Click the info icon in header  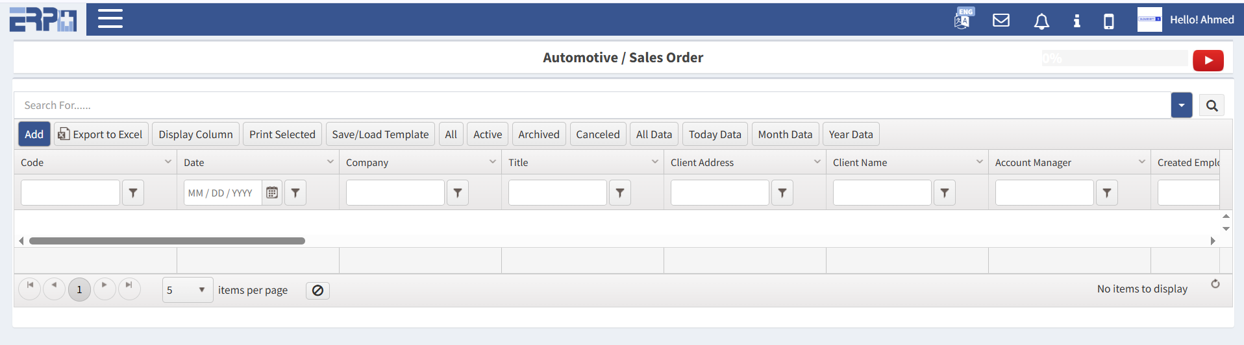pos(1076,21)
